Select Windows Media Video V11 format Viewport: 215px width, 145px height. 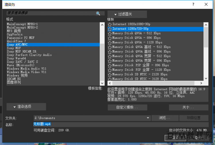[53, 72]
